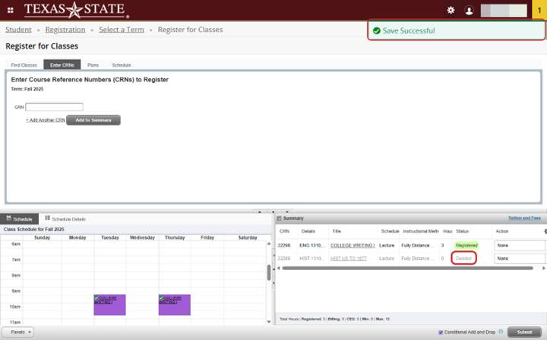Image resolution: width=547 pixels, height=340 pixels.
Task: Click the Conditional Add and Drop info icon
Action: point(501,332)
